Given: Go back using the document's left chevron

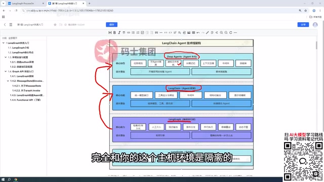Looking at the screenshot, I should pyautogui.click(x=5, y=25).
